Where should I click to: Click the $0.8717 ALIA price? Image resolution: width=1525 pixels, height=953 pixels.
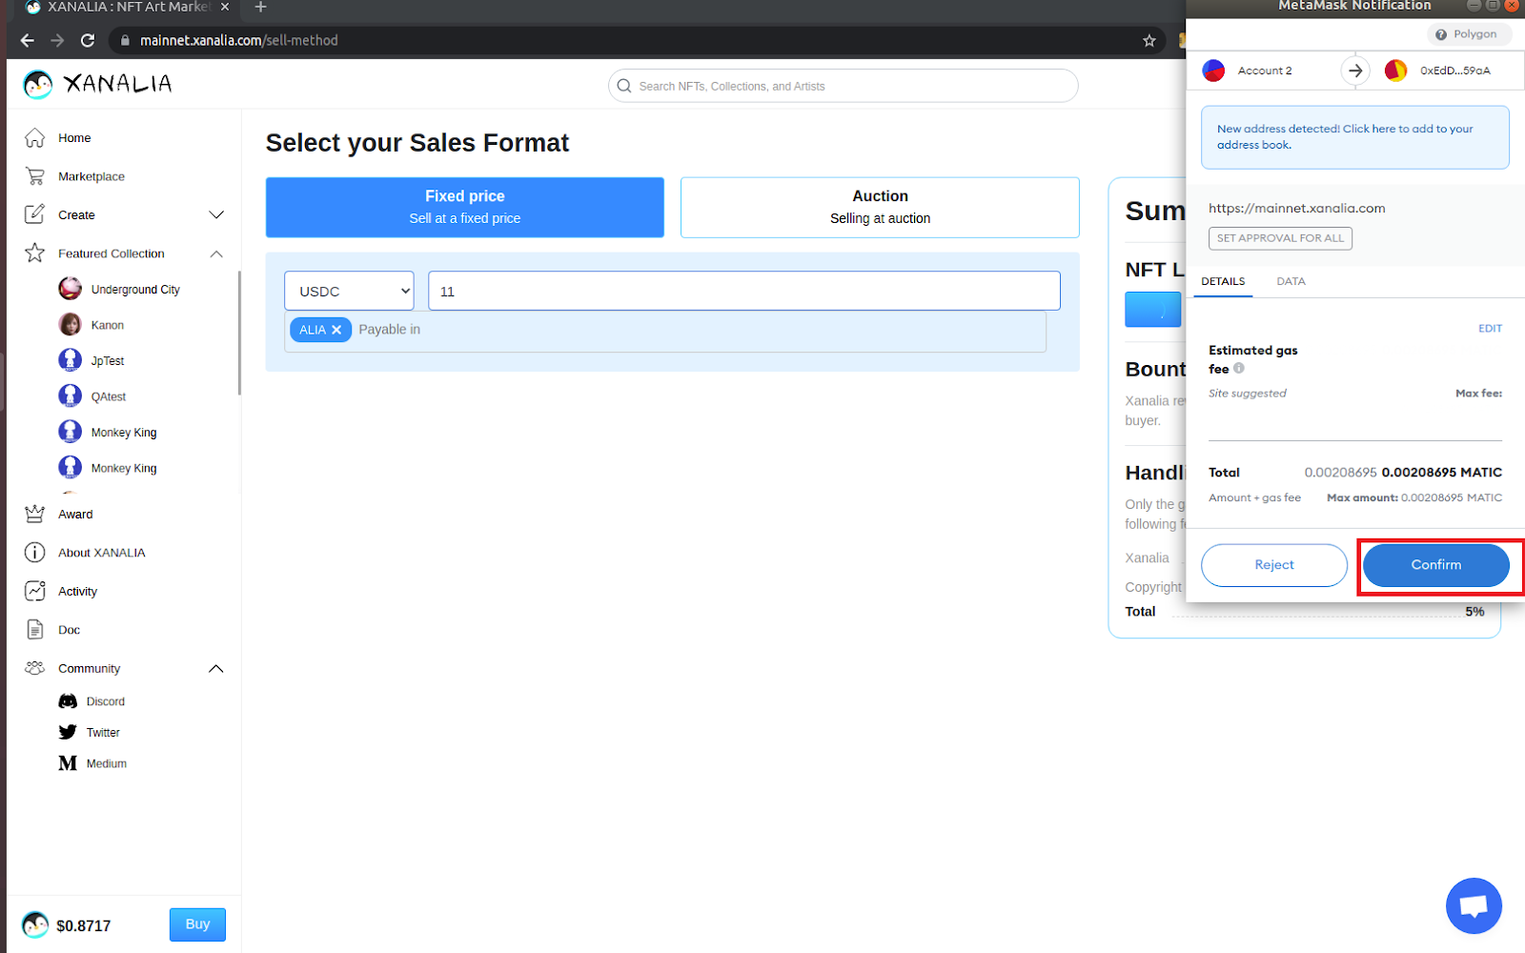pyautogui.click(x=84, y=925)
